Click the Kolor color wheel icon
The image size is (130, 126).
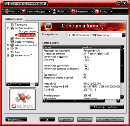click(12, 52)
